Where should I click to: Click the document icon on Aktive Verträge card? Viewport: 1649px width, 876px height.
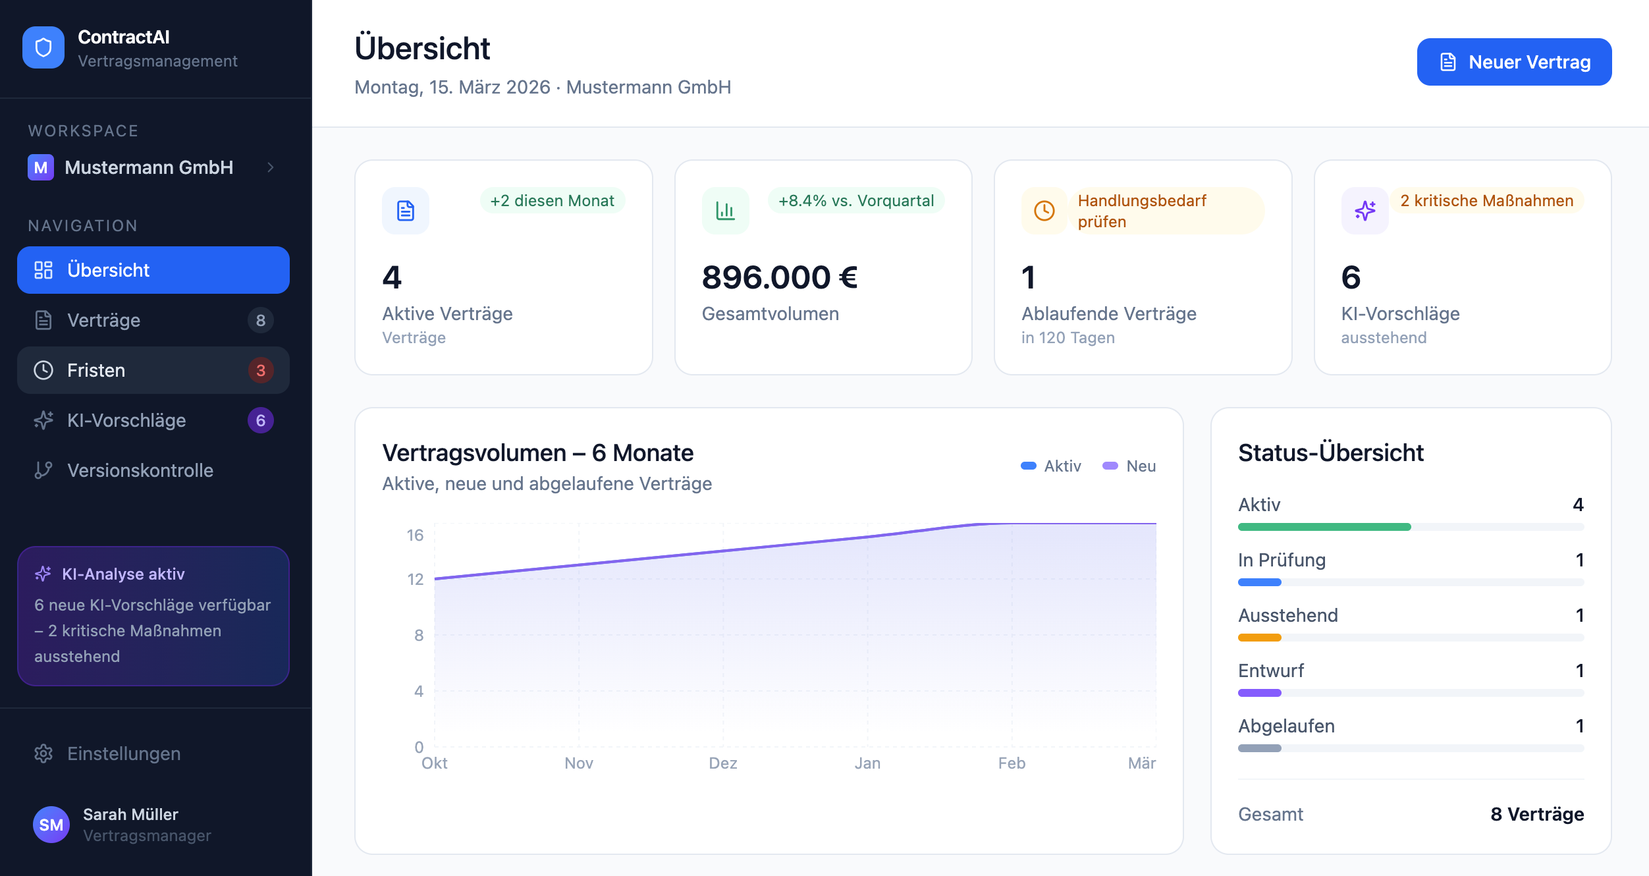tap(406, 211)
